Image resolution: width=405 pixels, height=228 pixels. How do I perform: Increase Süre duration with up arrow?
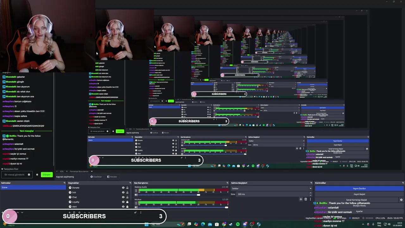coord(311,193)
